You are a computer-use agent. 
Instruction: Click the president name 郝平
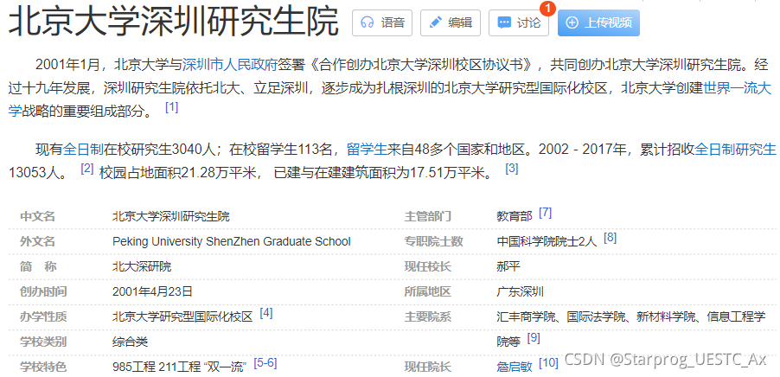[508, 266]
